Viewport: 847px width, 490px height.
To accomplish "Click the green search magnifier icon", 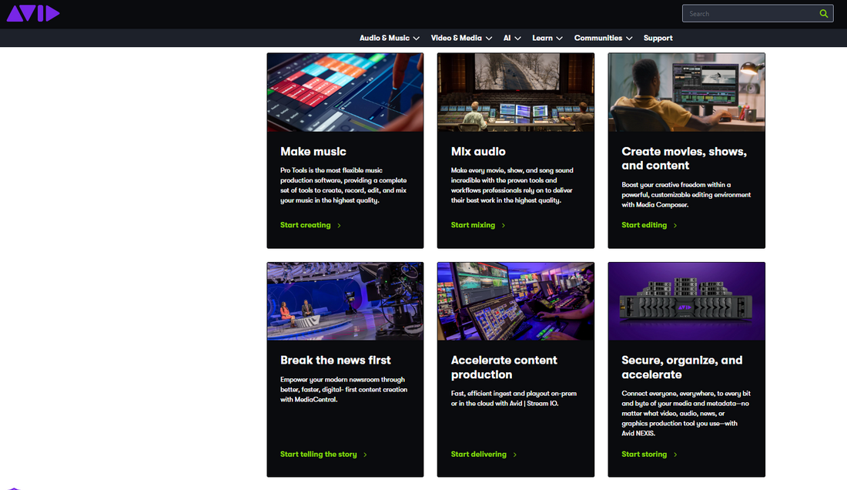I will tap(823, 14).
